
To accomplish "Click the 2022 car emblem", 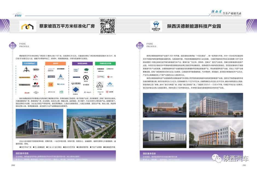I will click(x=18, y=15).
